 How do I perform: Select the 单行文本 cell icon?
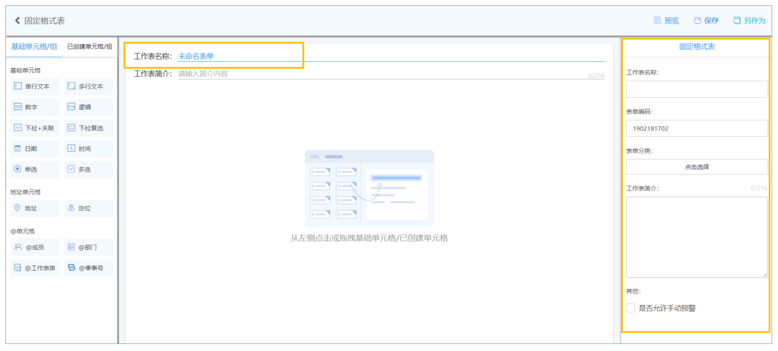tap(17, 86)
